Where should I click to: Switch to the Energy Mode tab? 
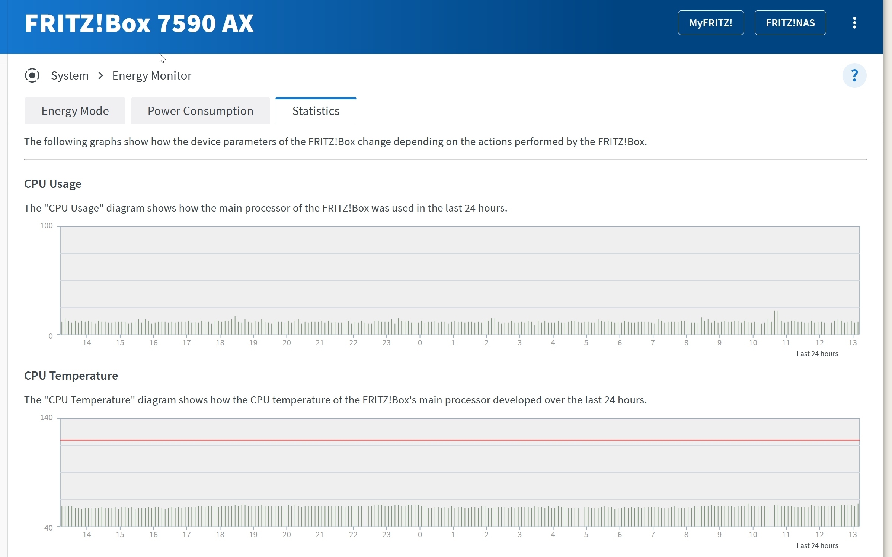(x=75, y=111)
